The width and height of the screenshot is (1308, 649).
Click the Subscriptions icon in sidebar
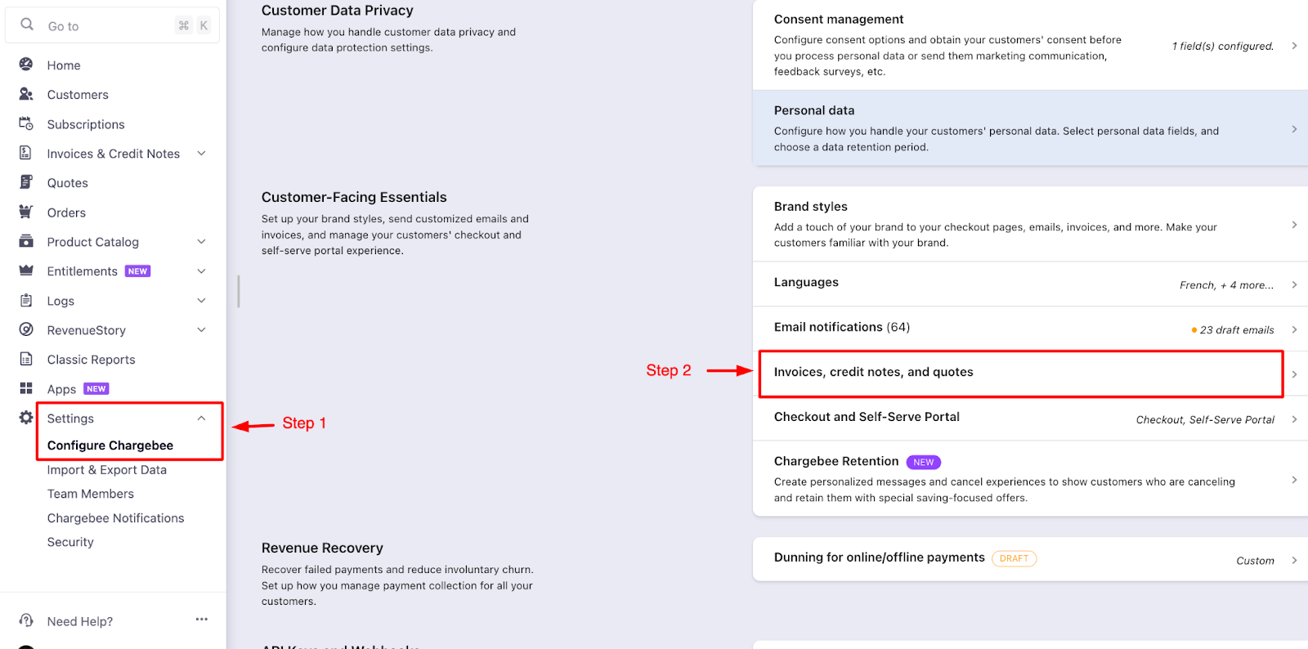26,123
